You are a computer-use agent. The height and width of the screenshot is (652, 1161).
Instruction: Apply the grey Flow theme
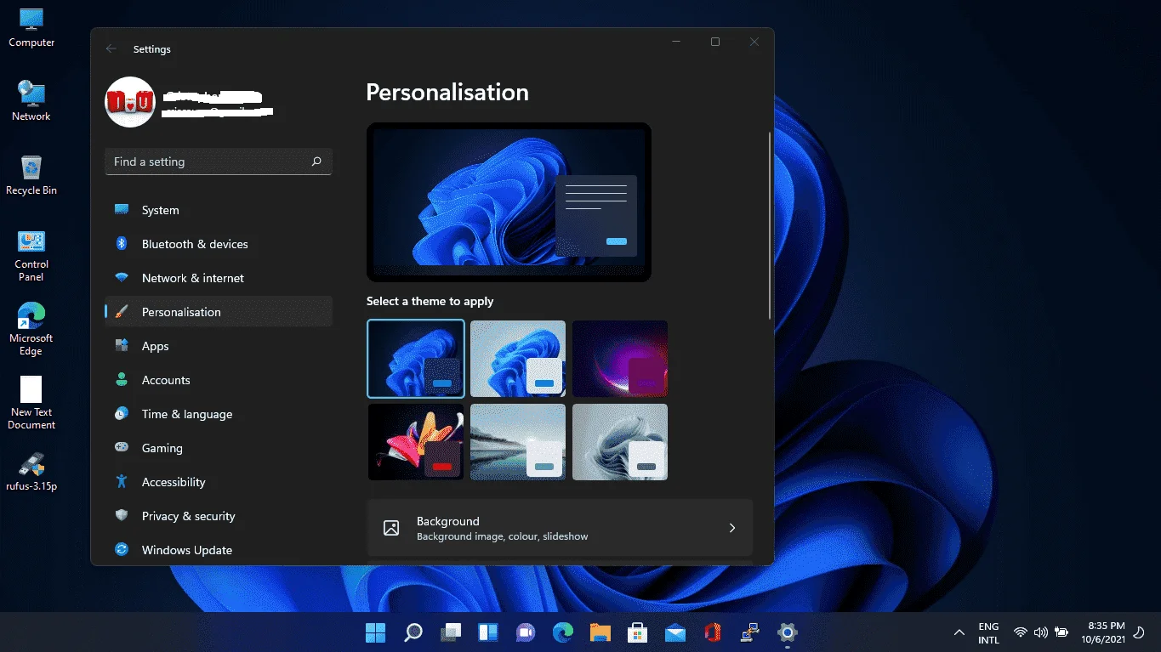620,442
